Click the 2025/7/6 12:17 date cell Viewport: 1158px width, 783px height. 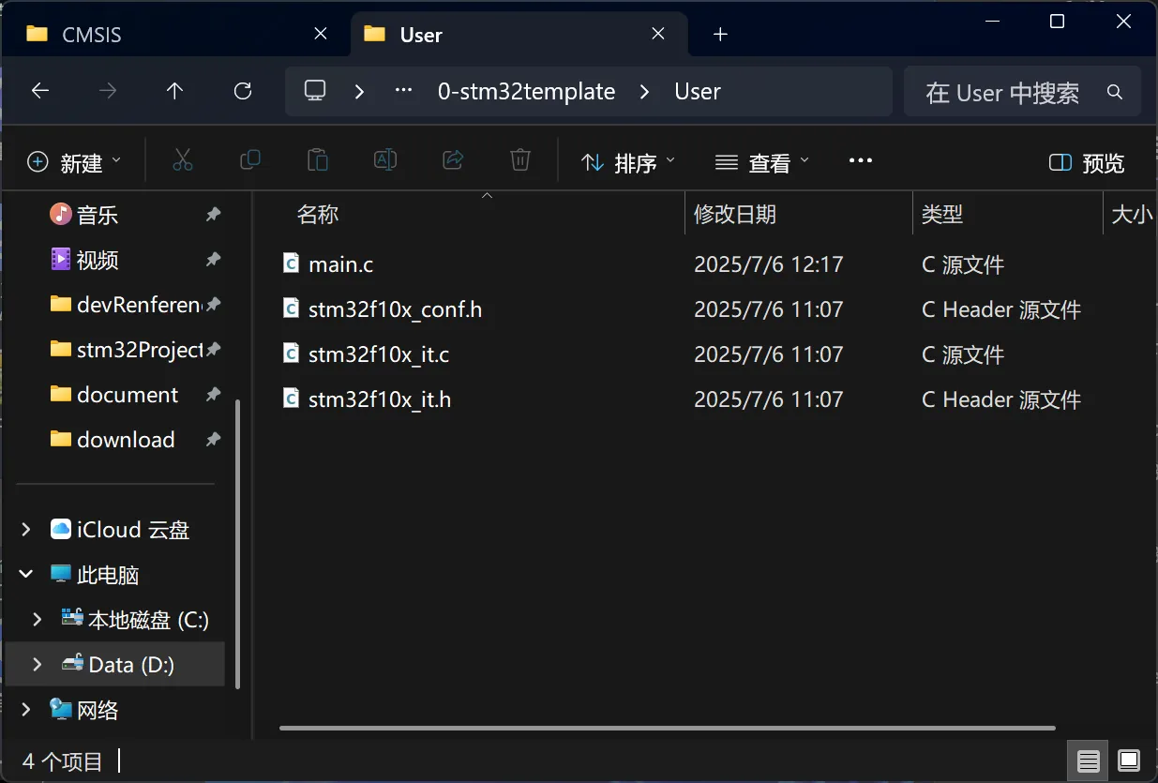pyautogui.click(x=768, y=264)
